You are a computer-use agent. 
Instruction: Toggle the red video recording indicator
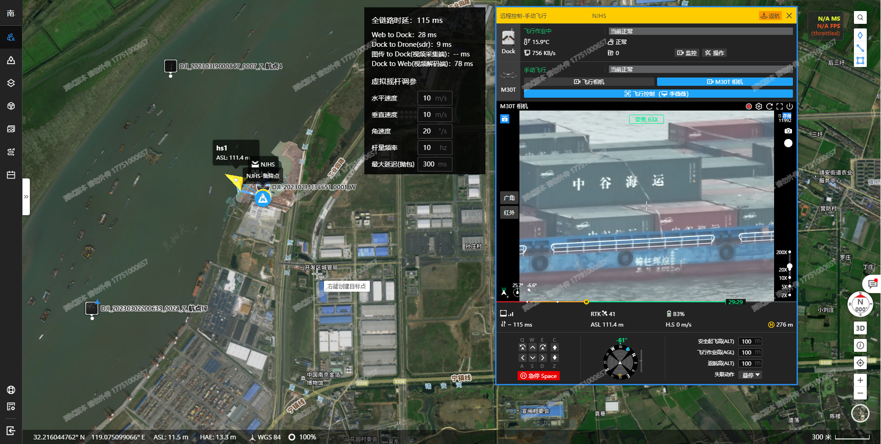[749, 106]
